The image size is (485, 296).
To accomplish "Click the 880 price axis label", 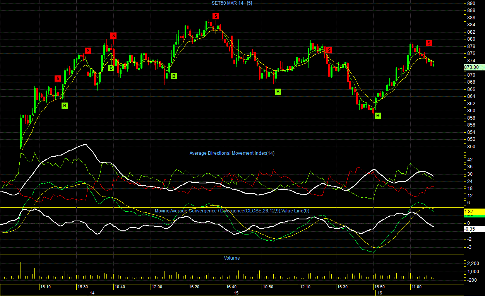I will (x=471, y=39).
